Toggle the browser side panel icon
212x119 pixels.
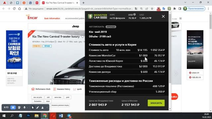click(x=180, y=9)
